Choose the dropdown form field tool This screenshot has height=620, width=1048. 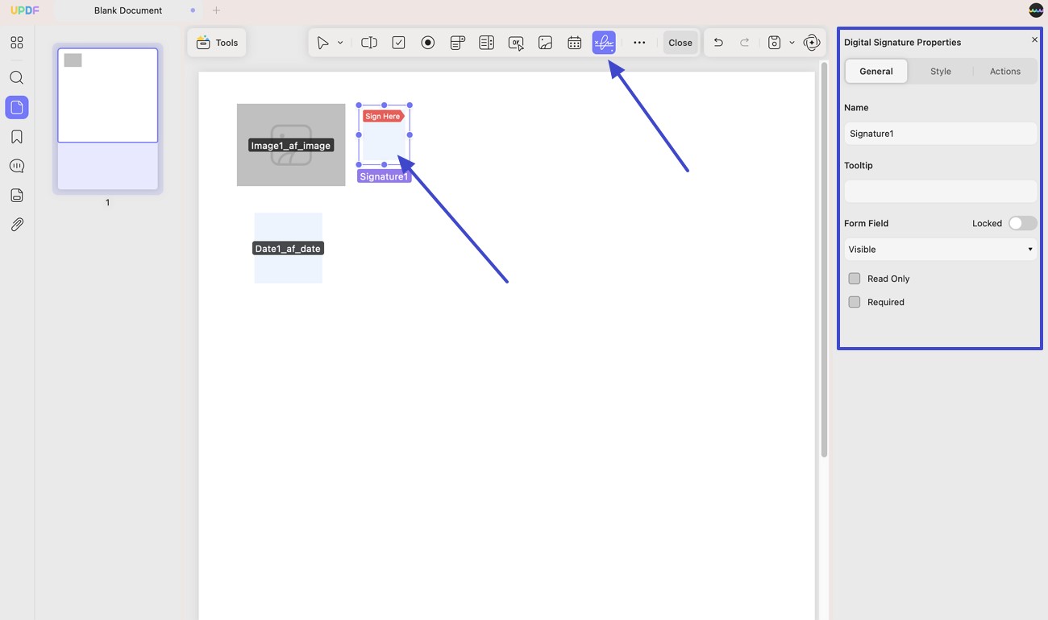[457, 43]
